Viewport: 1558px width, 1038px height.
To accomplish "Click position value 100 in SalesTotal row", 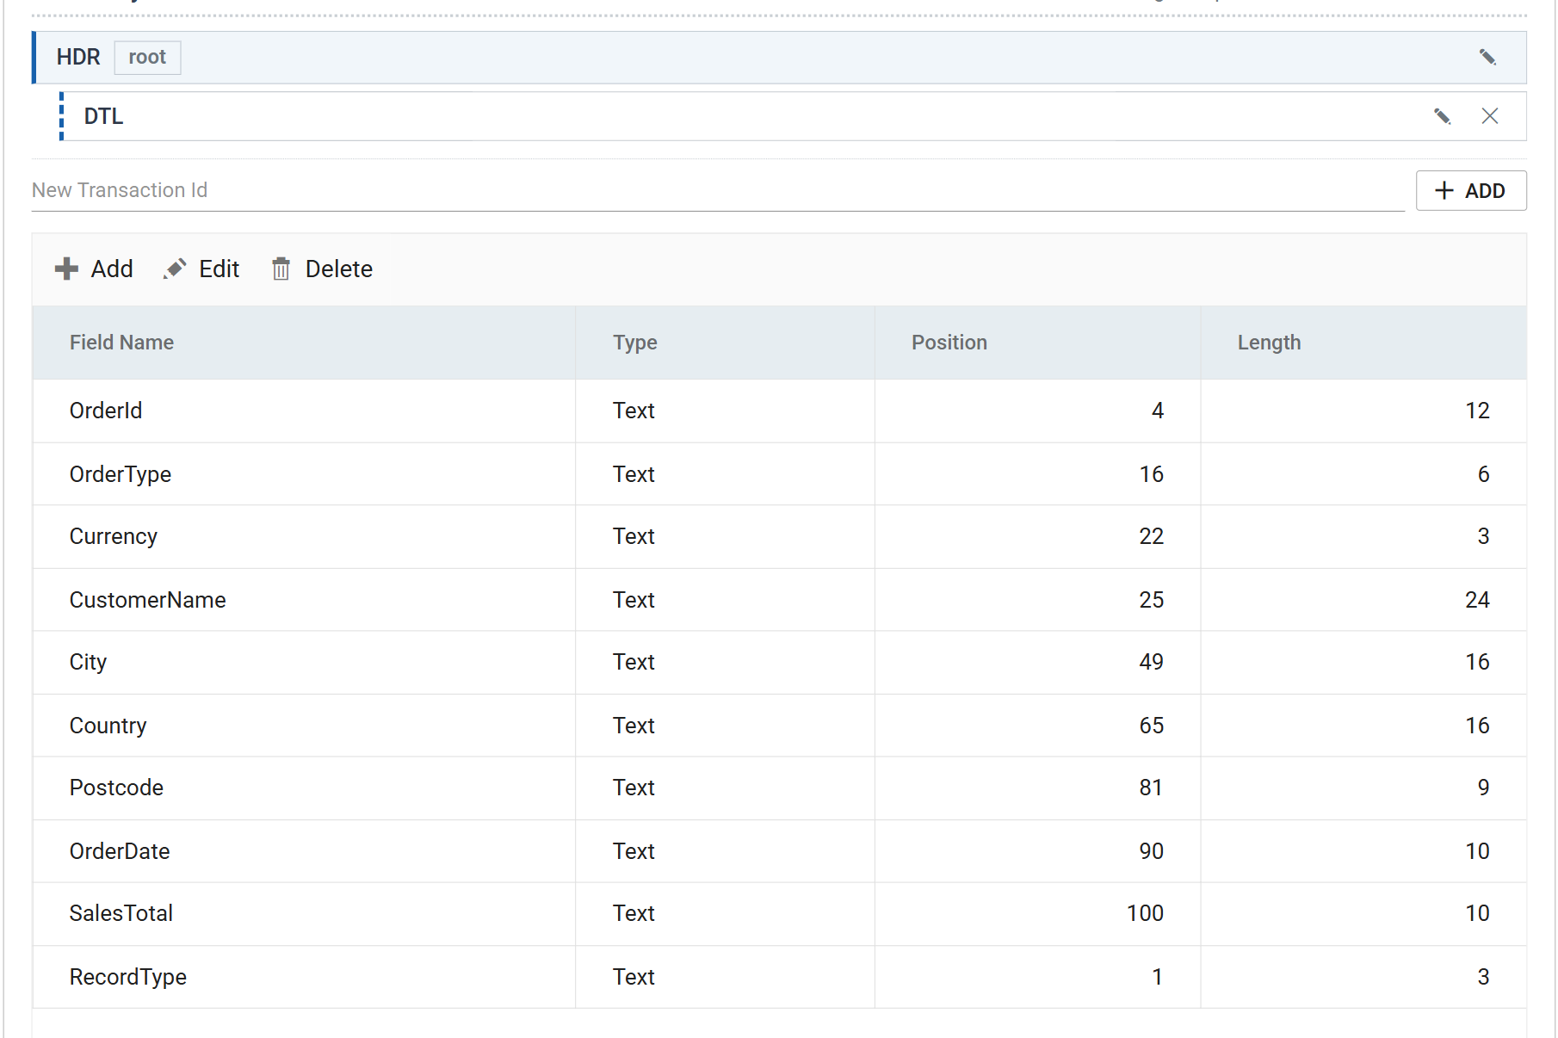I will (x=1145, y=914).
